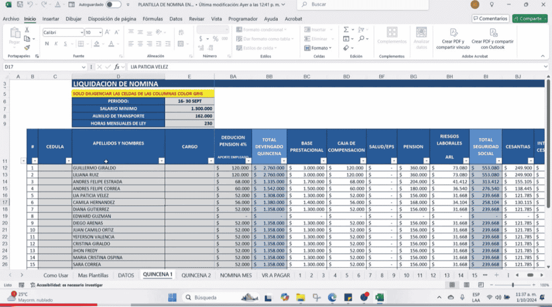
Task: Click the Sort and Filter icon
Action: point(361,29)
